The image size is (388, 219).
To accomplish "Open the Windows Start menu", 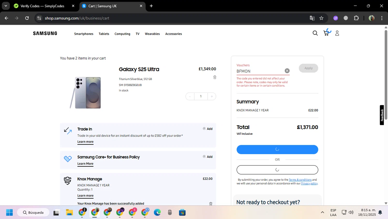I will pyautogui.click(x=9, y=213).
